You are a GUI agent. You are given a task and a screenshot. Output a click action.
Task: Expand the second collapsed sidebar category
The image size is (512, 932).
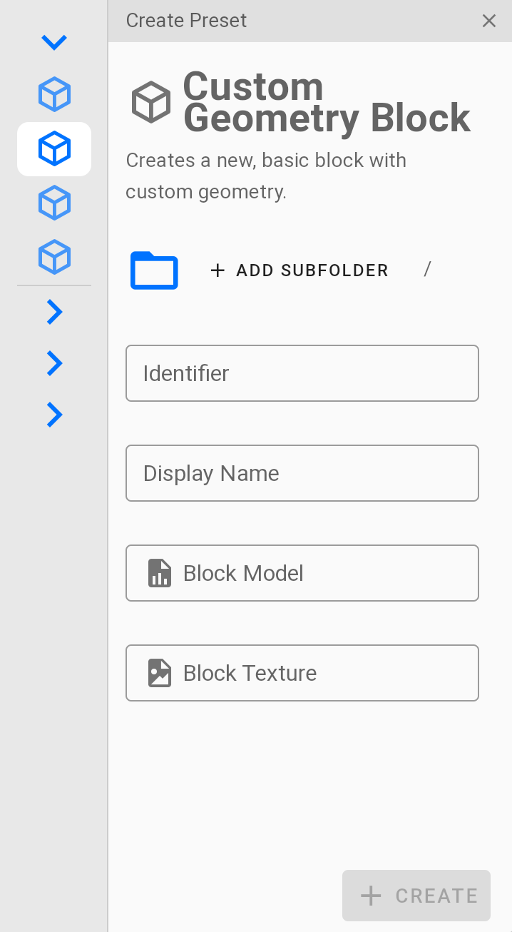(54, 363)
